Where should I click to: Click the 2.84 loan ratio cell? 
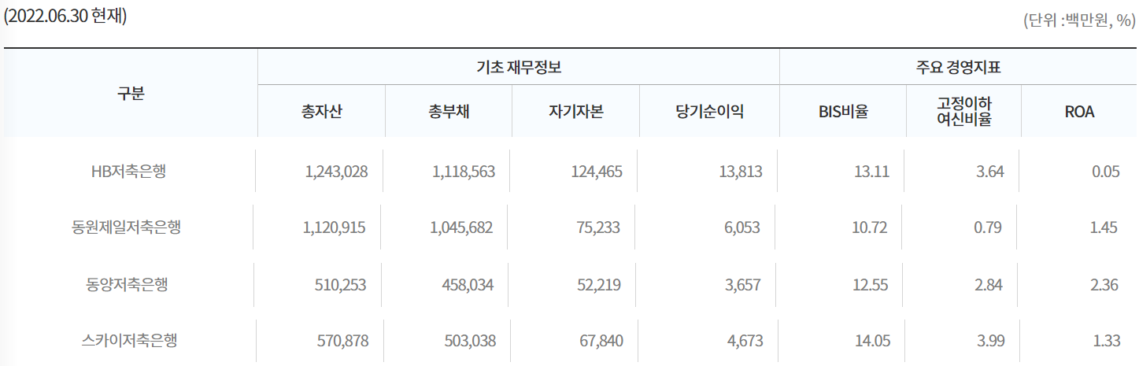coord(989,284)
